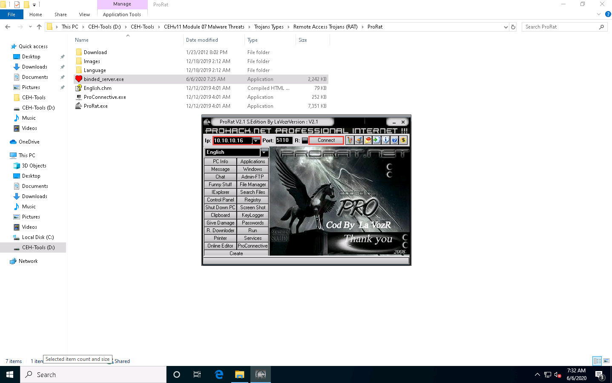Screen dimensions: 612x383
Task: Select the English.chm help file icon
Action: (x=79, y=88)
